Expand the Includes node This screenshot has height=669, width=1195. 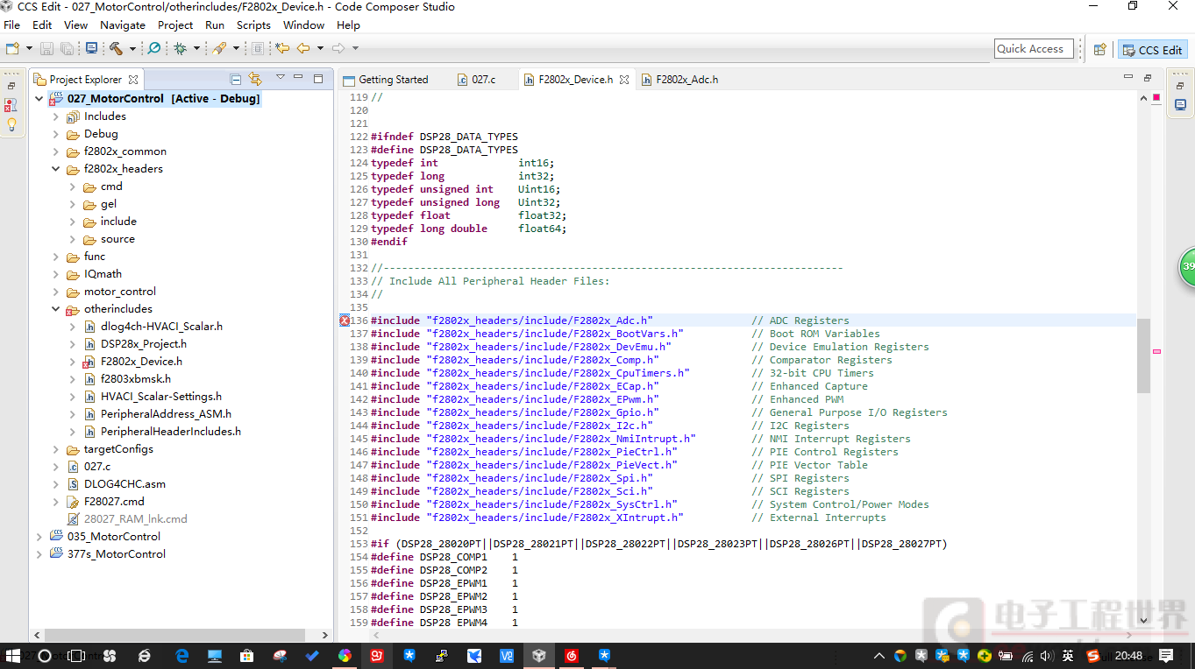coord(55,116)
